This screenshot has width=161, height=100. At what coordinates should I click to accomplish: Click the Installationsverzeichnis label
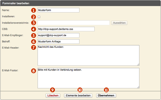pyautogui.click(x=15, y=23)
